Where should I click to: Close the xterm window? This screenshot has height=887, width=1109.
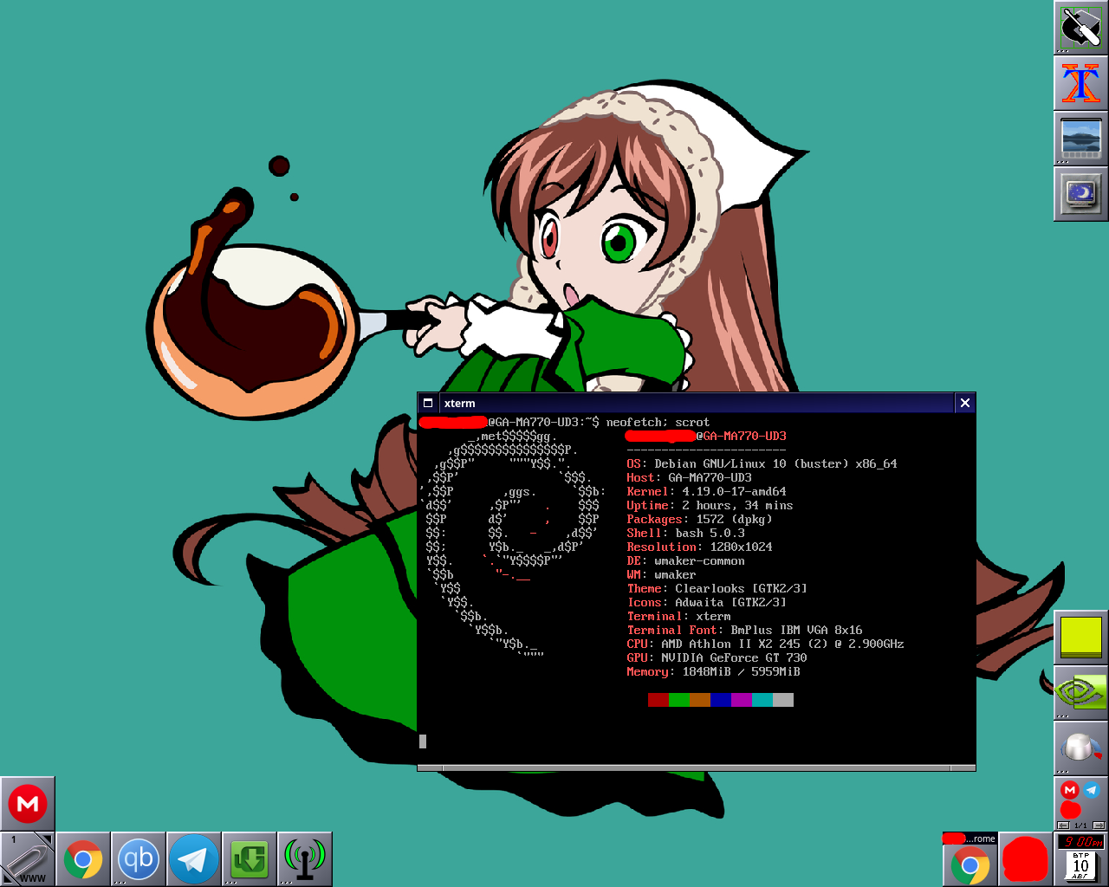click(x=965, y=403)
